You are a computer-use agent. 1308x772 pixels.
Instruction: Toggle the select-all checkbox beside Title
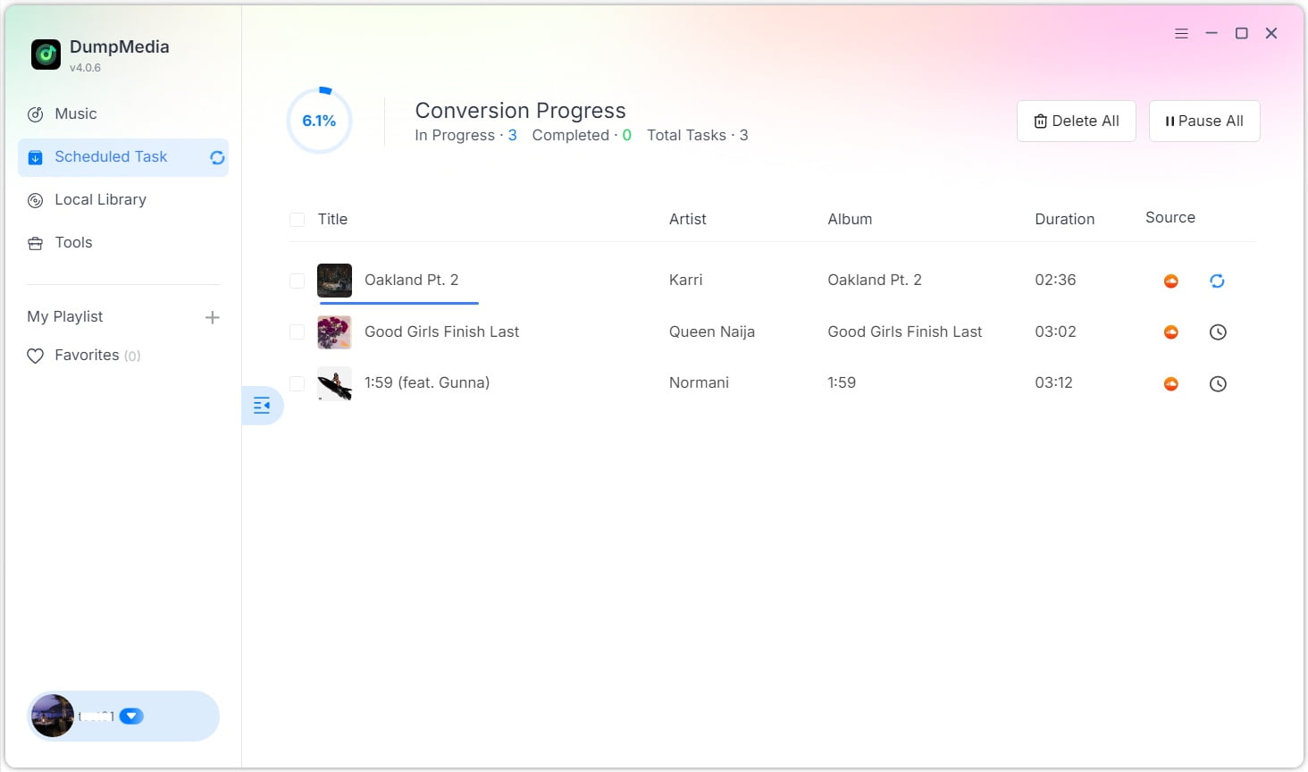point(297,220)
